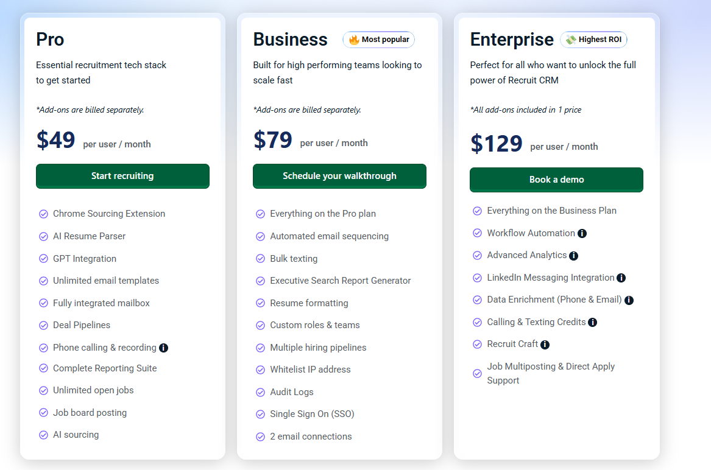
Task: Click Job Multiposting & Direct Apply Support
Action: 550,373
